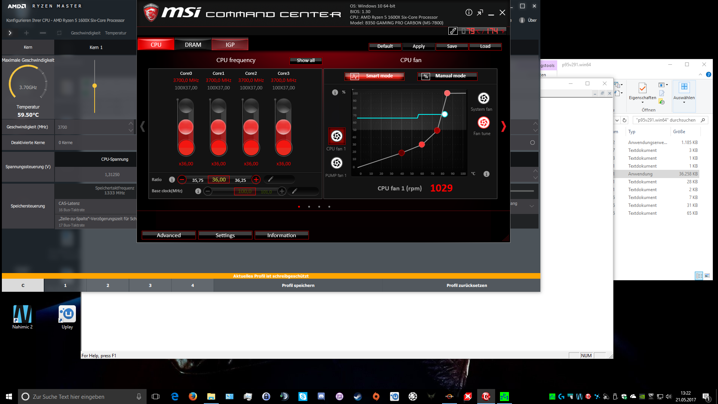Image resolution: width=718 pixels, height=404 pixels.
Task: Expand the Ryzen Master side chevron
Action: 10,33
